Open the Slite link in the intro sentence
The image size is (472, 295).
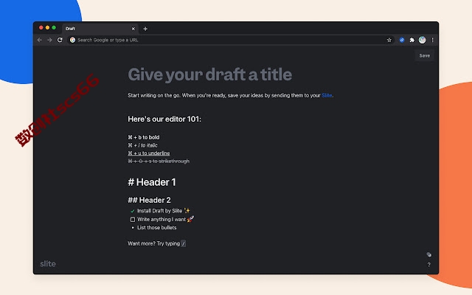(327, 95)
